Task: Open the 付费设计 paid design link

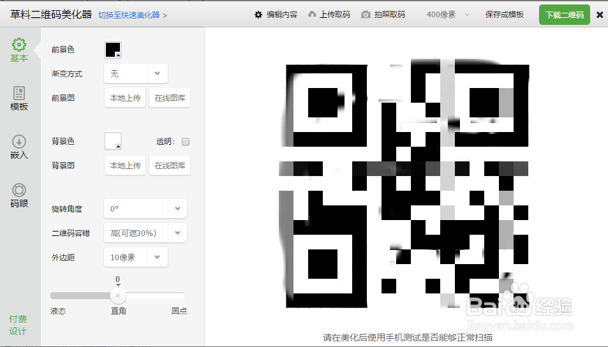Action: 18,325
